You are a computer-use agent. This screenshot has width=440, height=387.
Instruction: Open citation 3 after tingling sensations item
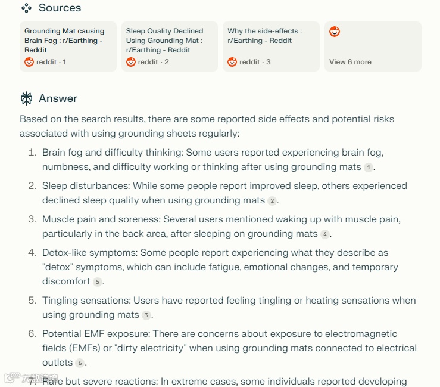(x=146, y=315)
